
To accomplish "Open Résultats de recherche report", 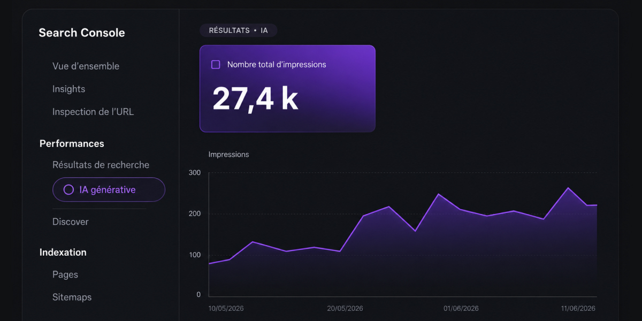I will pyautogui.click(x=101, y=165).
